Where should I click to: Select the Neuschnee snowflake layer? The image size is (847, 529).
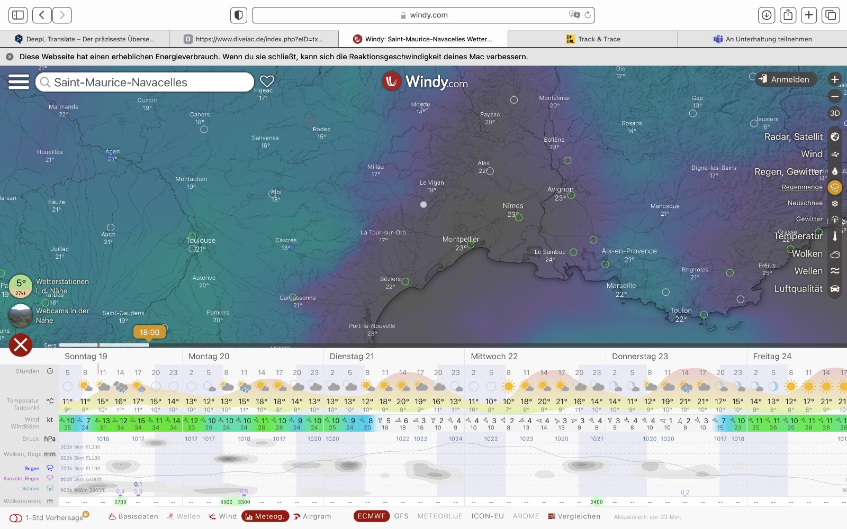[x=835, y=203]
